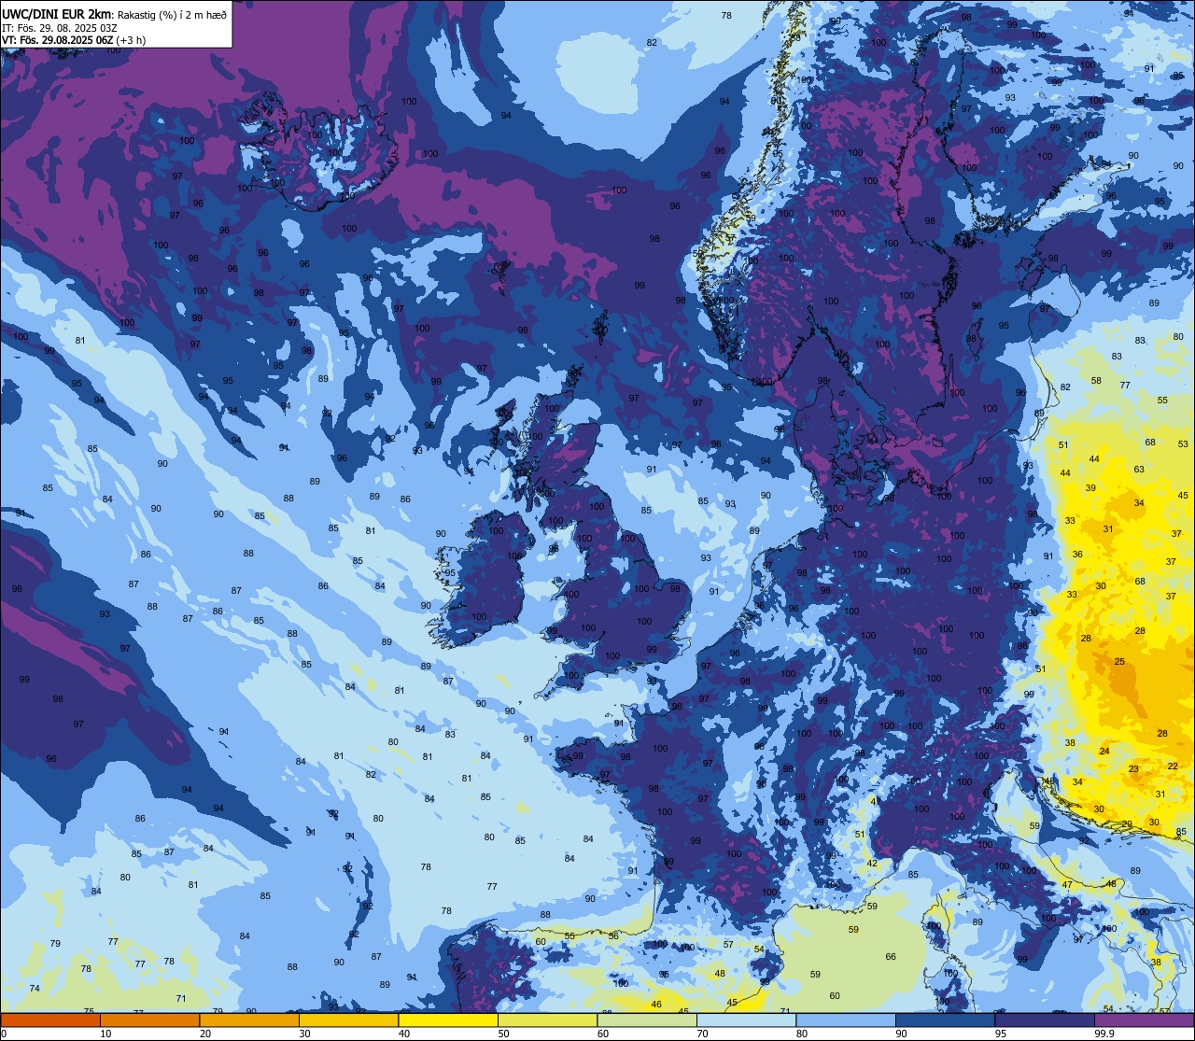Click the '58' humidity value
This screenshot has height=1041, width=1195.
(1096, 381)
